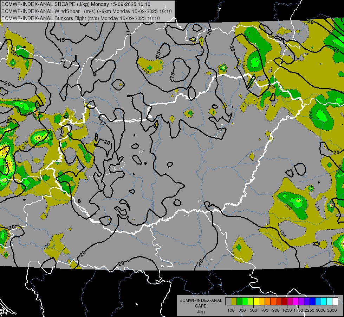Select the red-orange swatch left of 900
The height and width of the screenshot is (317, 344).
click(273, 301)
